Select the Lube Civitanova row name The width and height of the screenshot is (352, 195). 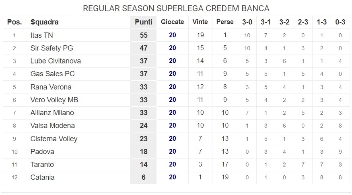(56, 61)
